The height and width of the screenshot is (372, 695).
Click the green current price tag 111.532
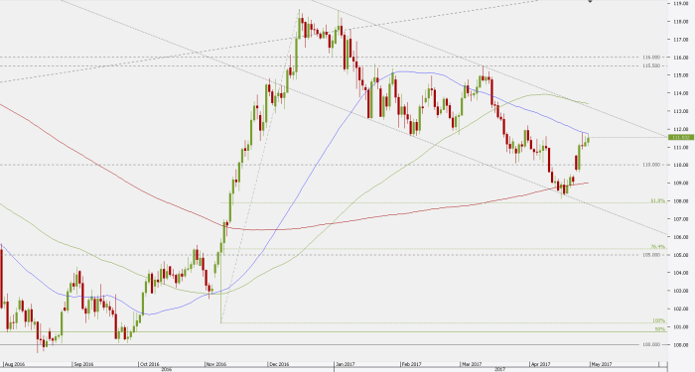(x=681, y=137)
